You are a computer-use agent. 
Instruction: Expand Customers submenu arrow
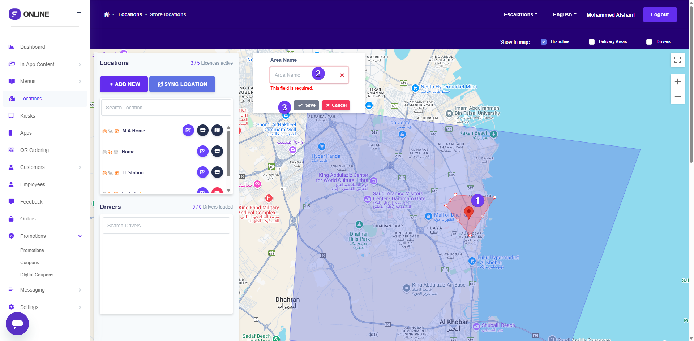[x=80, y=167]
